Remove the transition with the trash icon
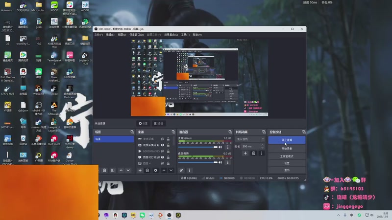Screen dimensions: 392x220 (253, 153)
